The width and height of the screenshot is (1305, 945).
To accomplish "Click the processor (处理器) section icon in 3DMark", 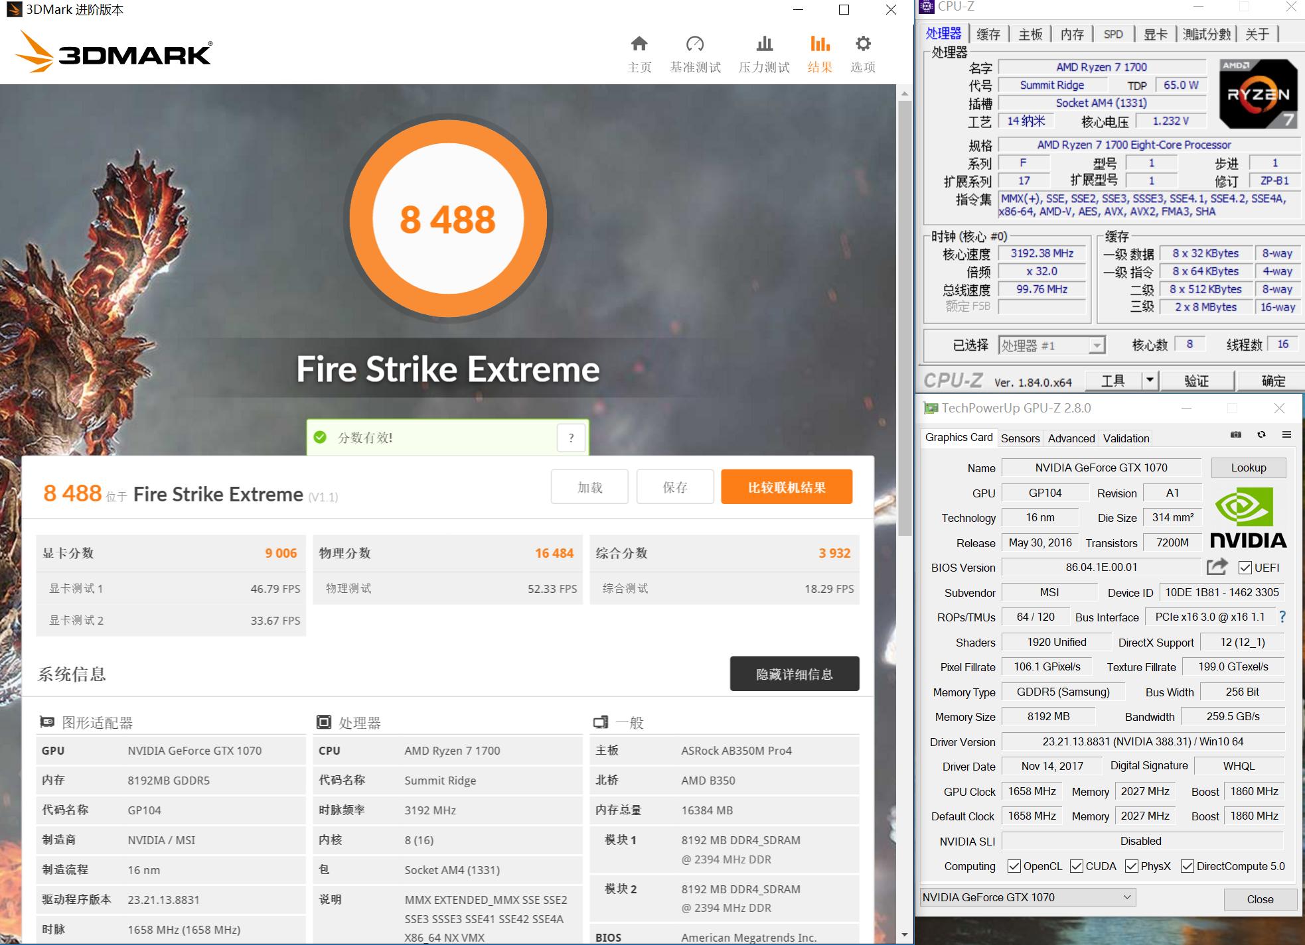I will coord(324,722).
